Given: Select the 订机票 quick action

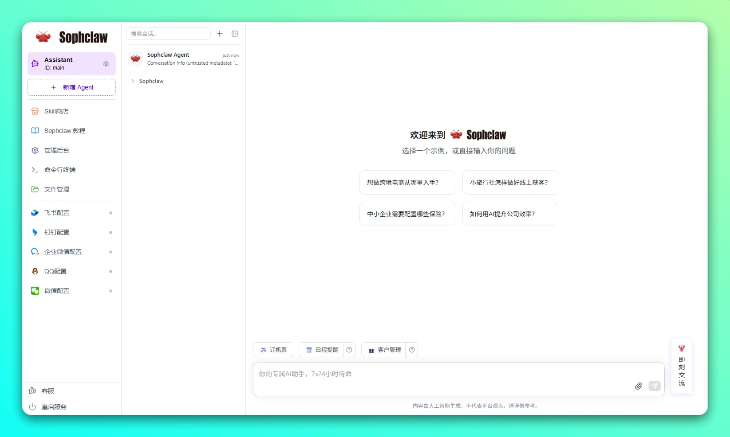Looking at the screenshot, I should pos(273,350).
